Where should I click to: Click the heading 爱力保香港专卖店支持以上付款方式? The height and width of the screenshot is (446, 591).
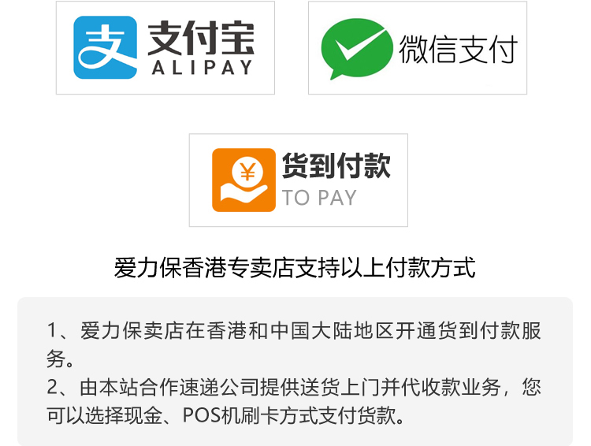pyautogui.click(x=295, y=267)
